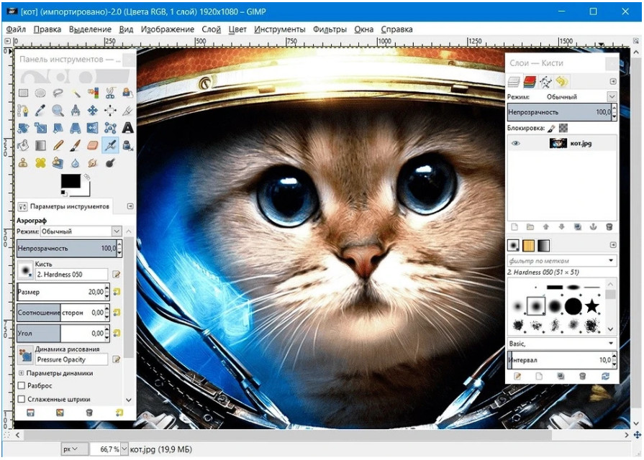Select the Airbrush tool
Image resolution: width=644 pixels, height=460 pixels.
click(110, 145)
